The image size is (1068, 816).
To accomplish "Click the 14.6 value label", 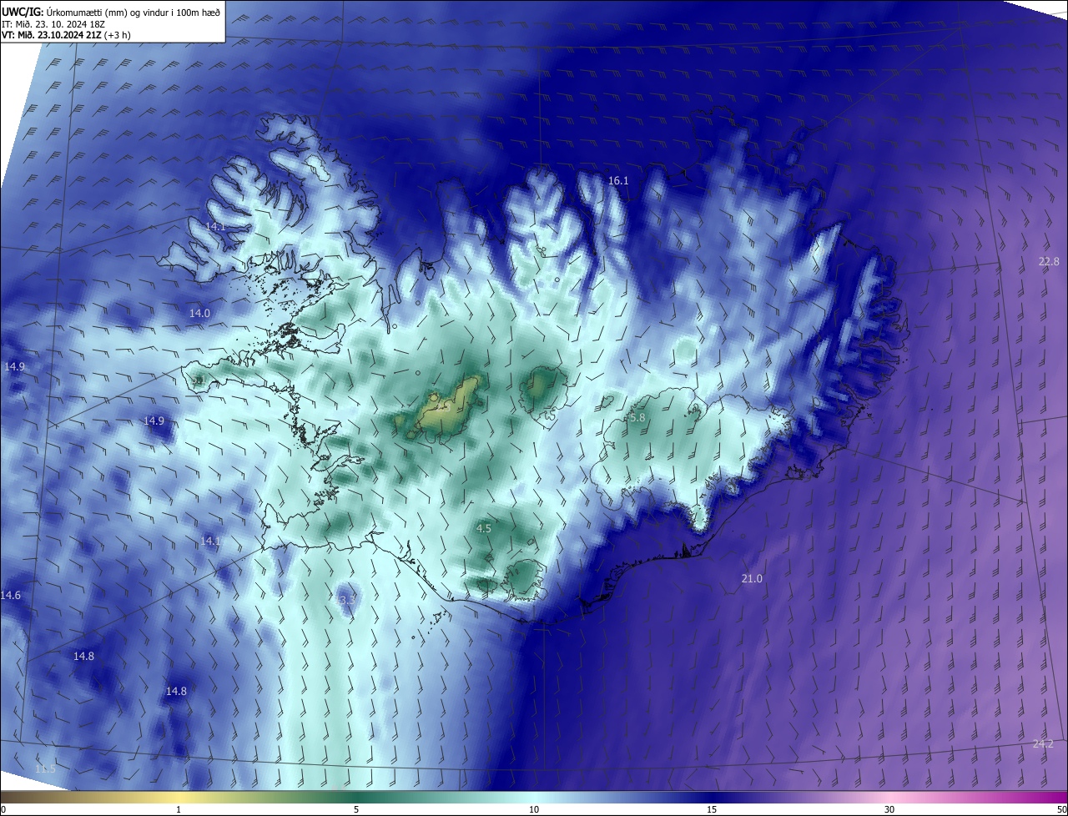I will [11, 595].
